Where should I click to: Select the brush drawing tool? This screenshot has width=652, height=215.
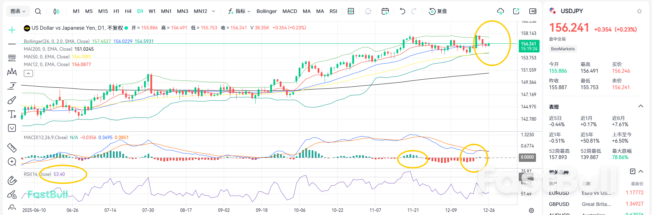[x=12, y=100]
